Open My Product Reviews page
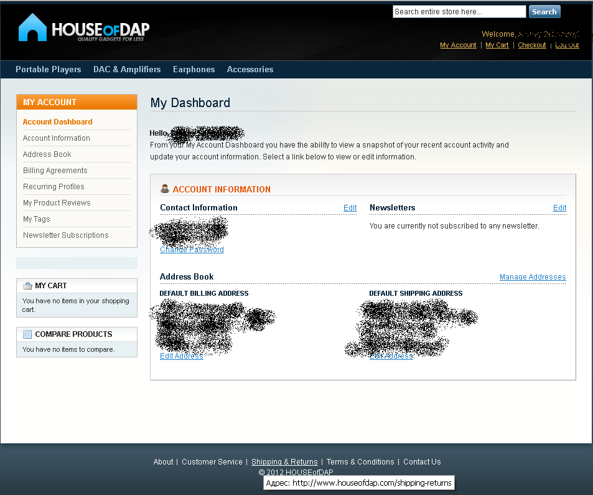Viewport: 593px width, 495px height. [x=57, y=203]
